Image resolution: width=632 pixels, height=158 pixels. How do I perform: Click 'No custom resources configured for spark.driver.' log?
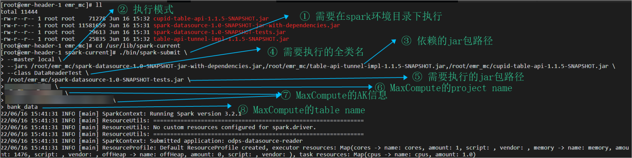click(x=235, y=127)
